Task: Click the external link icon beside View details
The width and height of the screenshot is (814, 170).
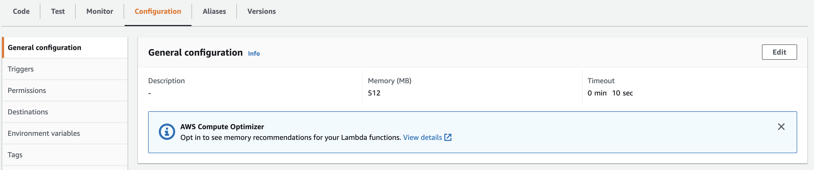Action: point(448,137)
